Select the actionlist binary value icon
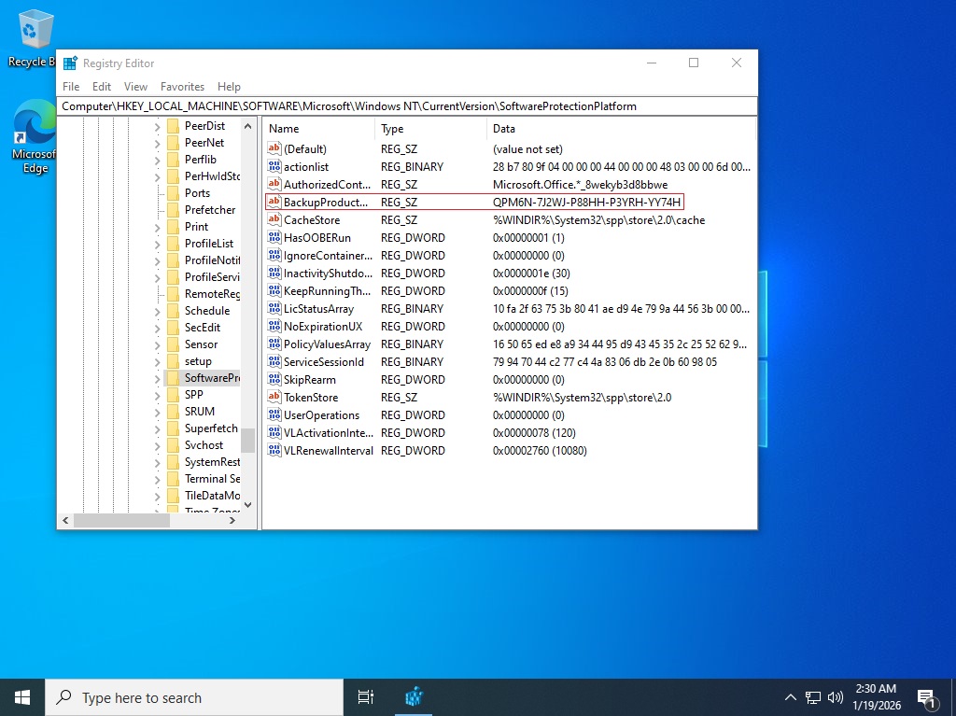The height and width of the screenshot is (716, 956). [274, 166]
